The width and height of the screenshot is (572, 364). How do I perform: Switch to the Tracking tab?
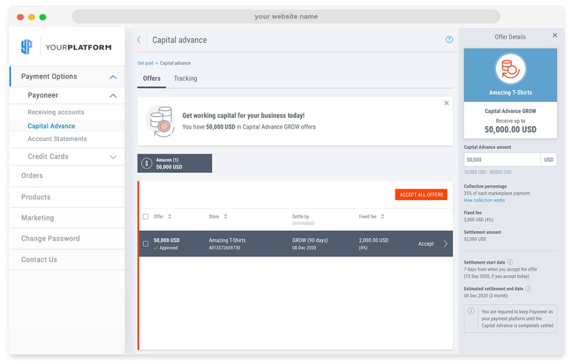(185, 78)
